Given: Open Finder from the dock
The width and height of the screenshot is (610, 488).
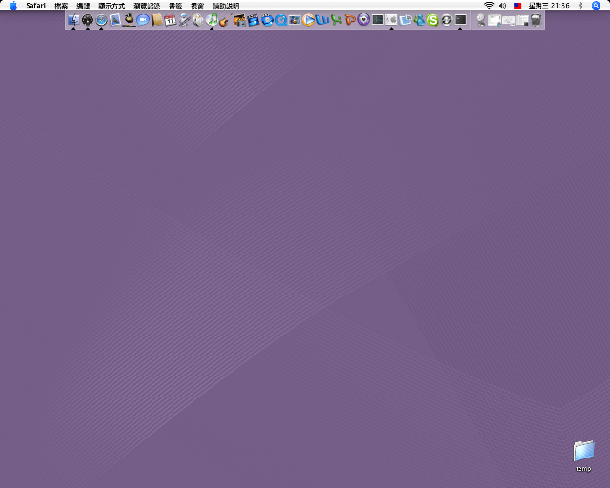Looking at the screenshot, I should [x=73, y=20].
